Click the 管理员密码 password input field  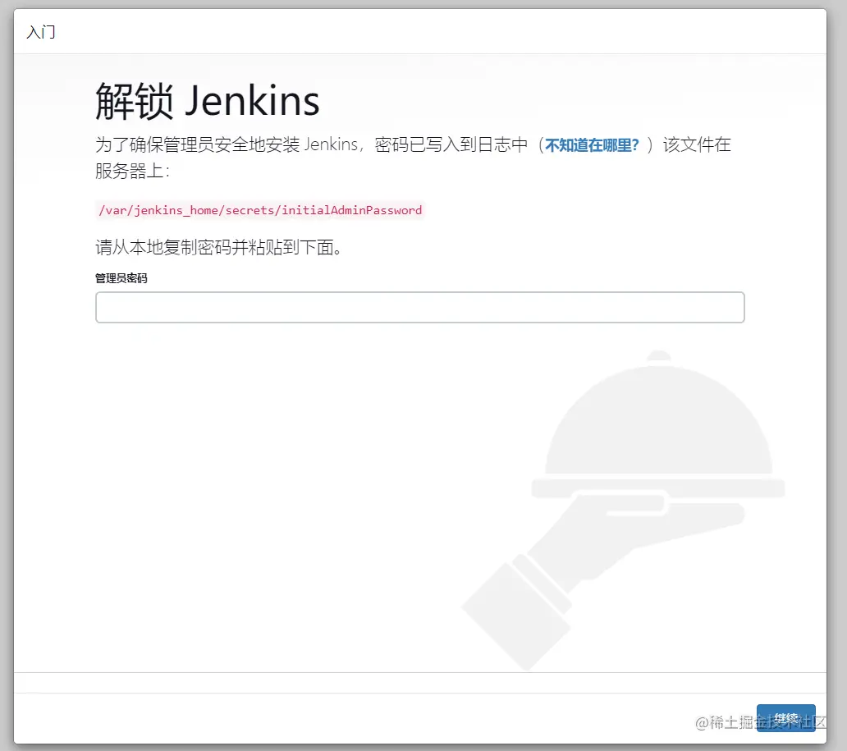tap(419, 308)
